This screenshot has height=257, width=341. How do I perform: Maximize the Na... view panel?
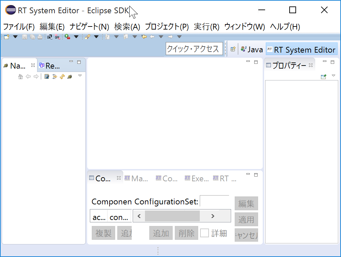coord(79,62)
